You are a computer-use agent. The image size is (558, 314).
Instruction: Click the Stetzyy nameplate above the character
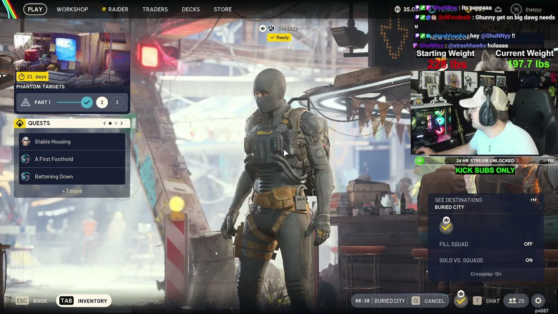coord(287,28)
